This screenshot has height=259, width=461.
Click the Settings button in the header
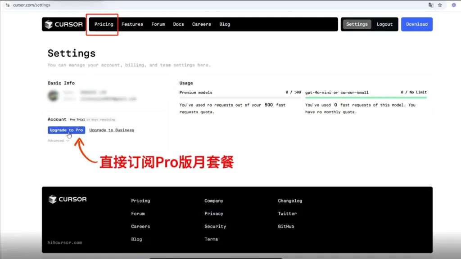[x=357, y=24]
